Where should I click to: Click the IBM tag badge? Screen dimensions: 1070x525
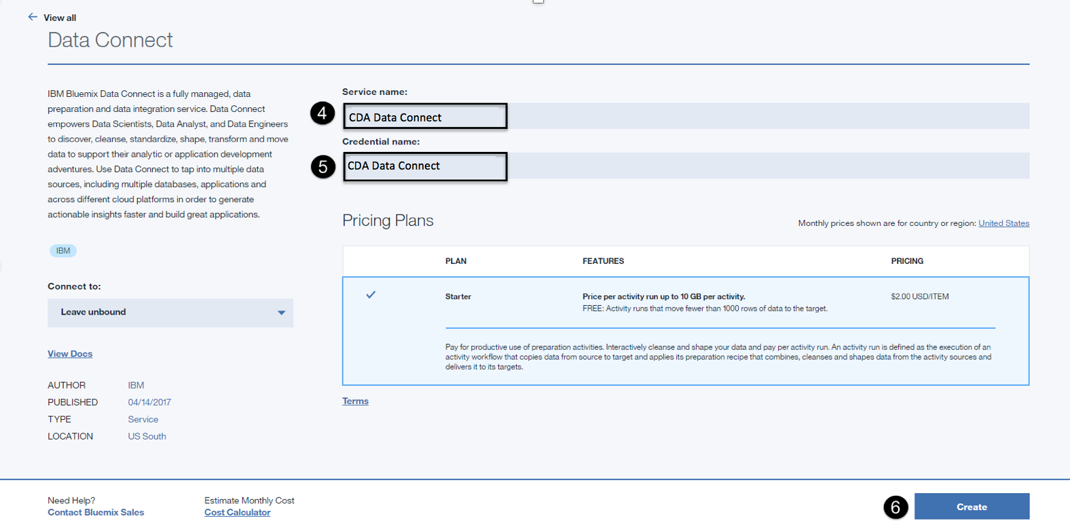[63, 250]
